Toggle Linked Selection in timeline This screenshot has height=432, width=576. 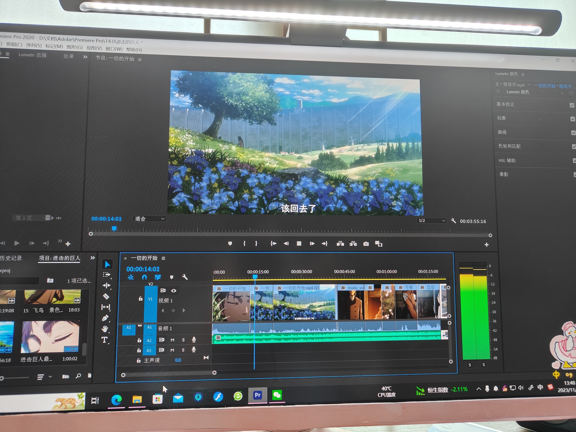point(158,277)
